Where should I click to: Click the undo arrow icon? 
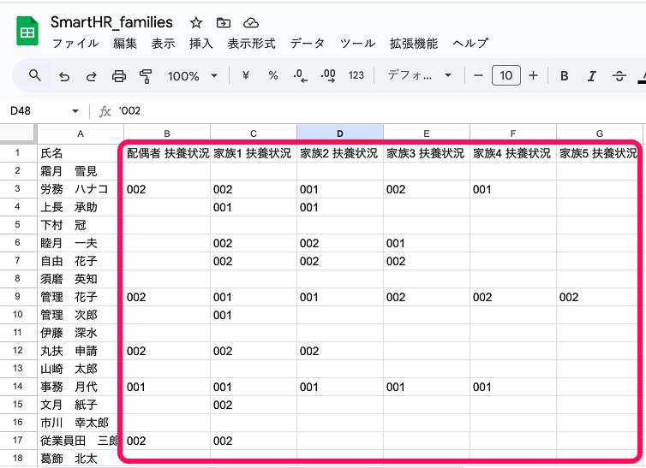[63, 76]
